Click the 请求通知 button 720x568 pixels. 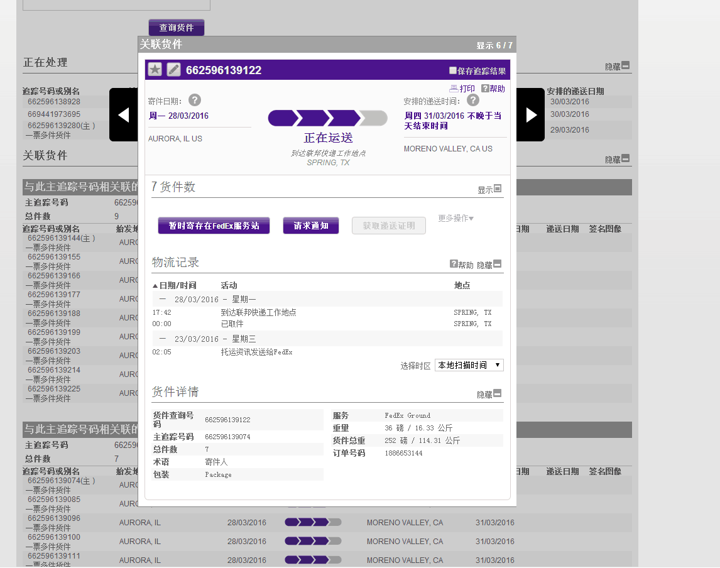point(311,226)
